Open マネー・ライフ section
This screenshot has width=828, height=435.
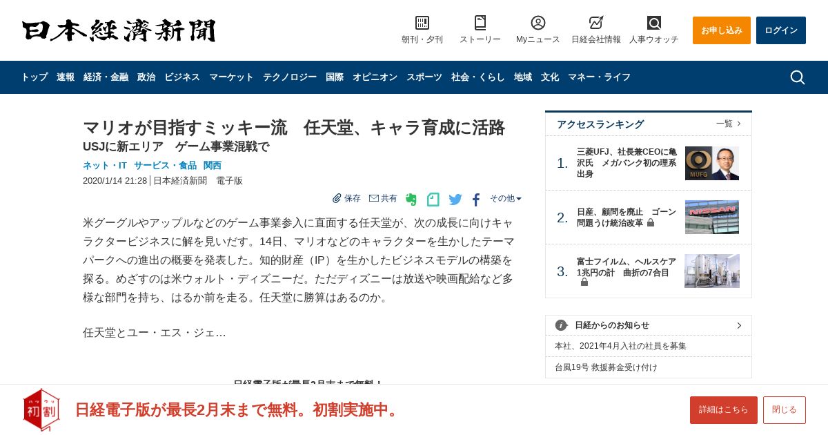[x=599, y=77]
